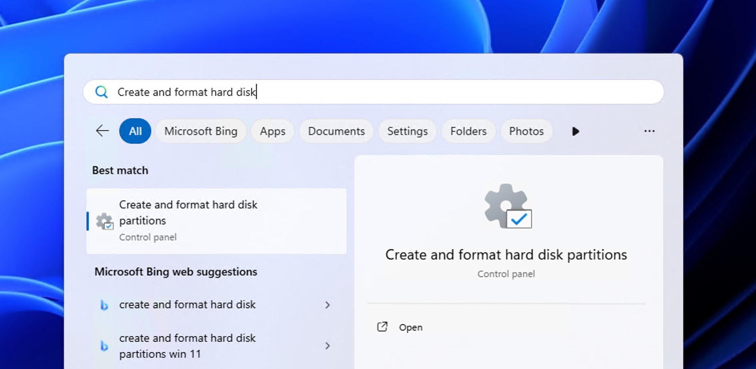The width and height of the screenshot is (756, 369).
Task: Select the Settings search filter
Action: tap(407, 131)
